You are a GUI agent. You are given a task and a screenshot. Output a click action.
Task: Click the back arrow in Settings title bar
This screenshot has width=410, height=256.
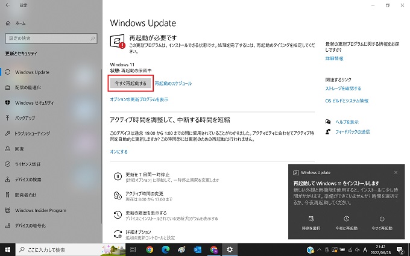coord(8,5)
